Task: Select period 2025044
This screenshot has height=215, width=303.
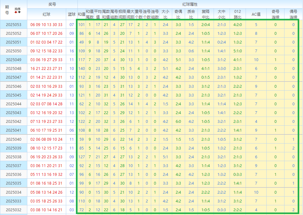Action: 13,104
